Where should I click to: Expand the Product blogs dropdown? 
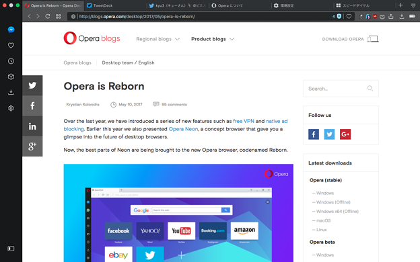[x=213, y=39]
